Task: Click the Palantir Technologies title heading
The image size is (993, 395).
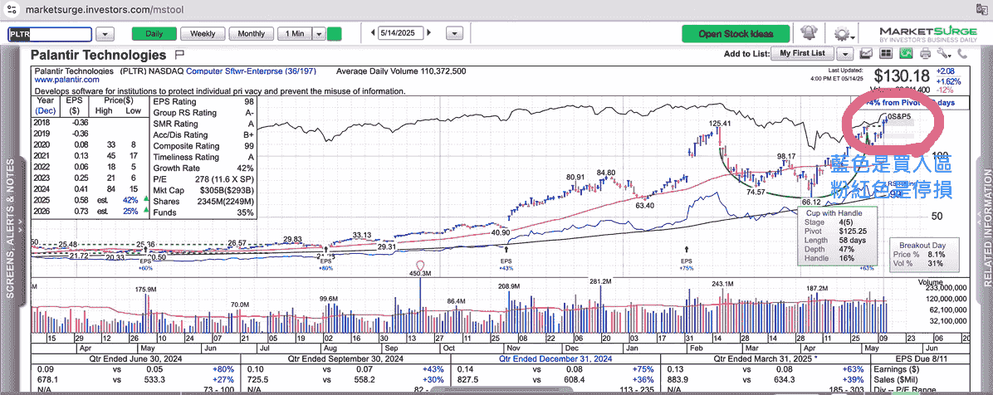Action: click(x=98, y=55)
